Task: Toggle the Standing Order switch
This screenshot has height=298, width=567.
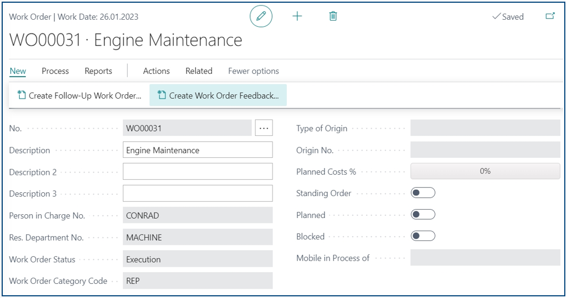Action: (x=423, y=193)
